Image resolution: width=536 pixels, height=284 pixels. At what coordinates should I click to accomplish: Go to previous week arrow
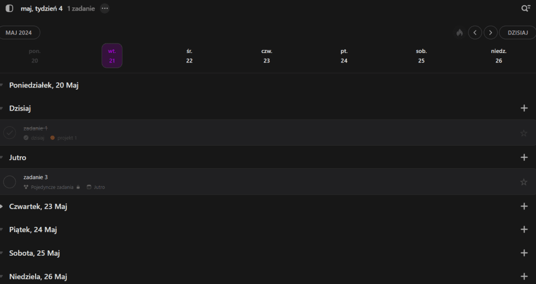coord(475,32)
